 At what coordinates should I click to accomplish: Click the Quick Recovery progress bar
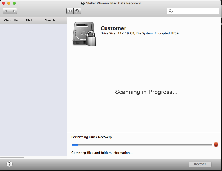(142, 145)
